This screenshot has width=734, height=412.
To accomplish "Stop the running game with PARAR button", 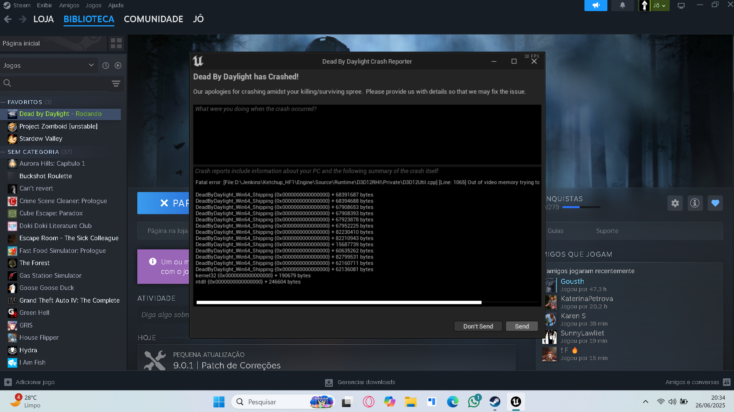I will point(163,203).
